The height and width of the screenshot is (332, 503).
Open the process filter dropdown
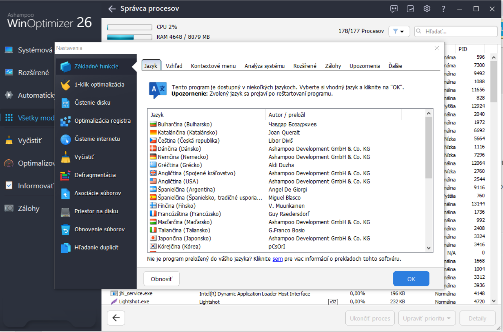pyautogui.click(x=399, y=31)
